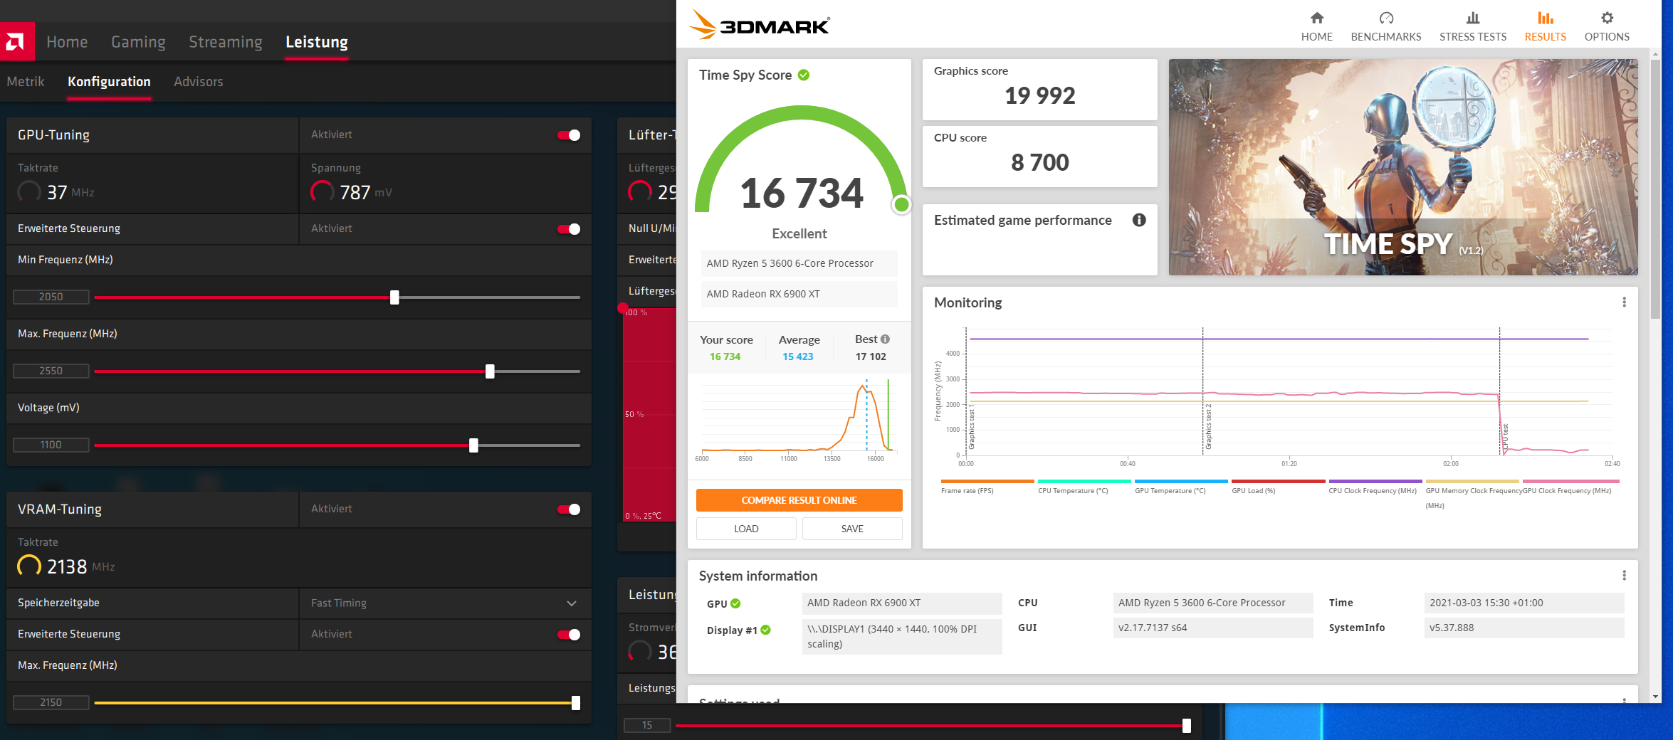Screen dimensions: 1673x740
Task: Click the 3DMark vertical scrollbar
Action: pyautogui.click(x=1655, y=189)
